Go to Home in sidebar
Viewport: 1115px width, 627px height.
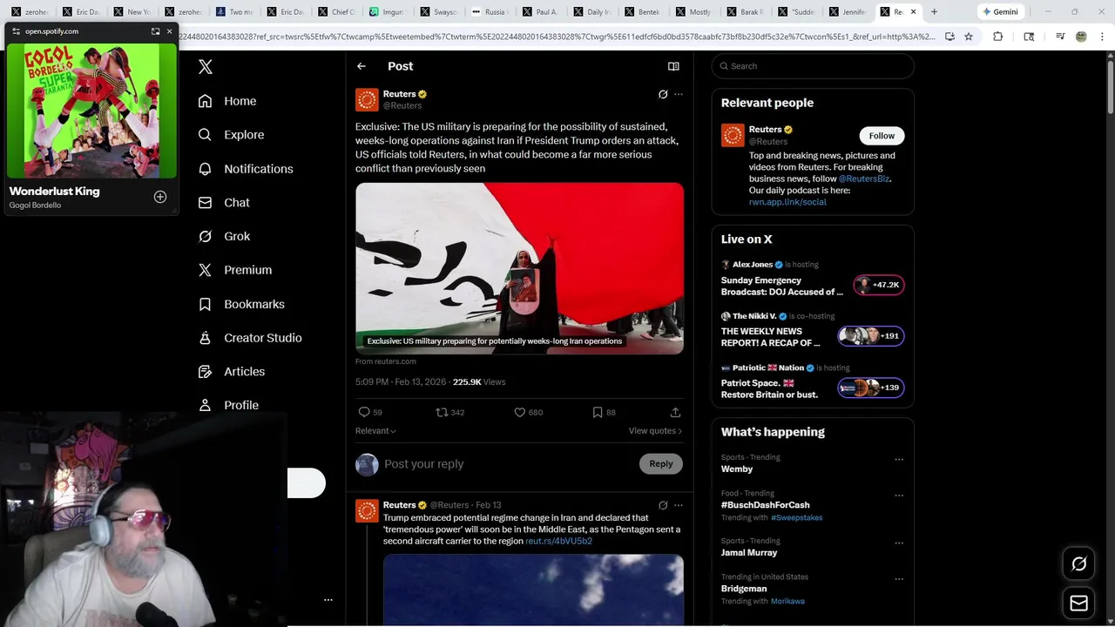[x=226, y=101]
